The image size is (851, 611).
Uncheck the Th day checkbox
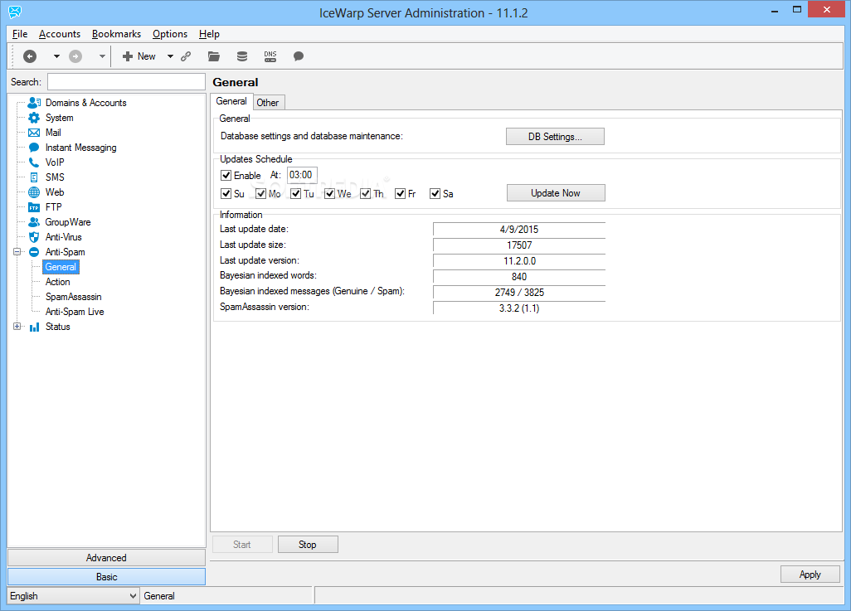[x=365, y=194]
